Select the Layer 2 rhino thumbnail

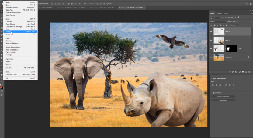click(219, 40)
